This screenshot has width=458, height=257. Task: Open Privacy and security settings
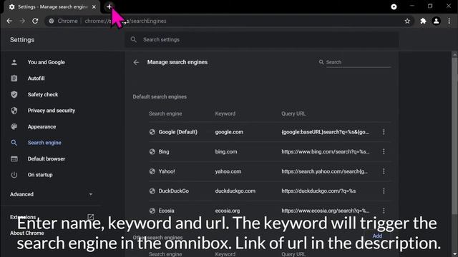tap(52, 111)
